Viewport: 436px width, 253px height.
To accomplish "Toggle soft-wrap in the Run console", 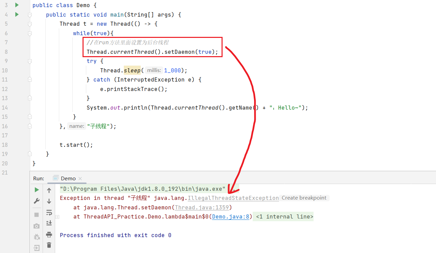I will (49, 212).
